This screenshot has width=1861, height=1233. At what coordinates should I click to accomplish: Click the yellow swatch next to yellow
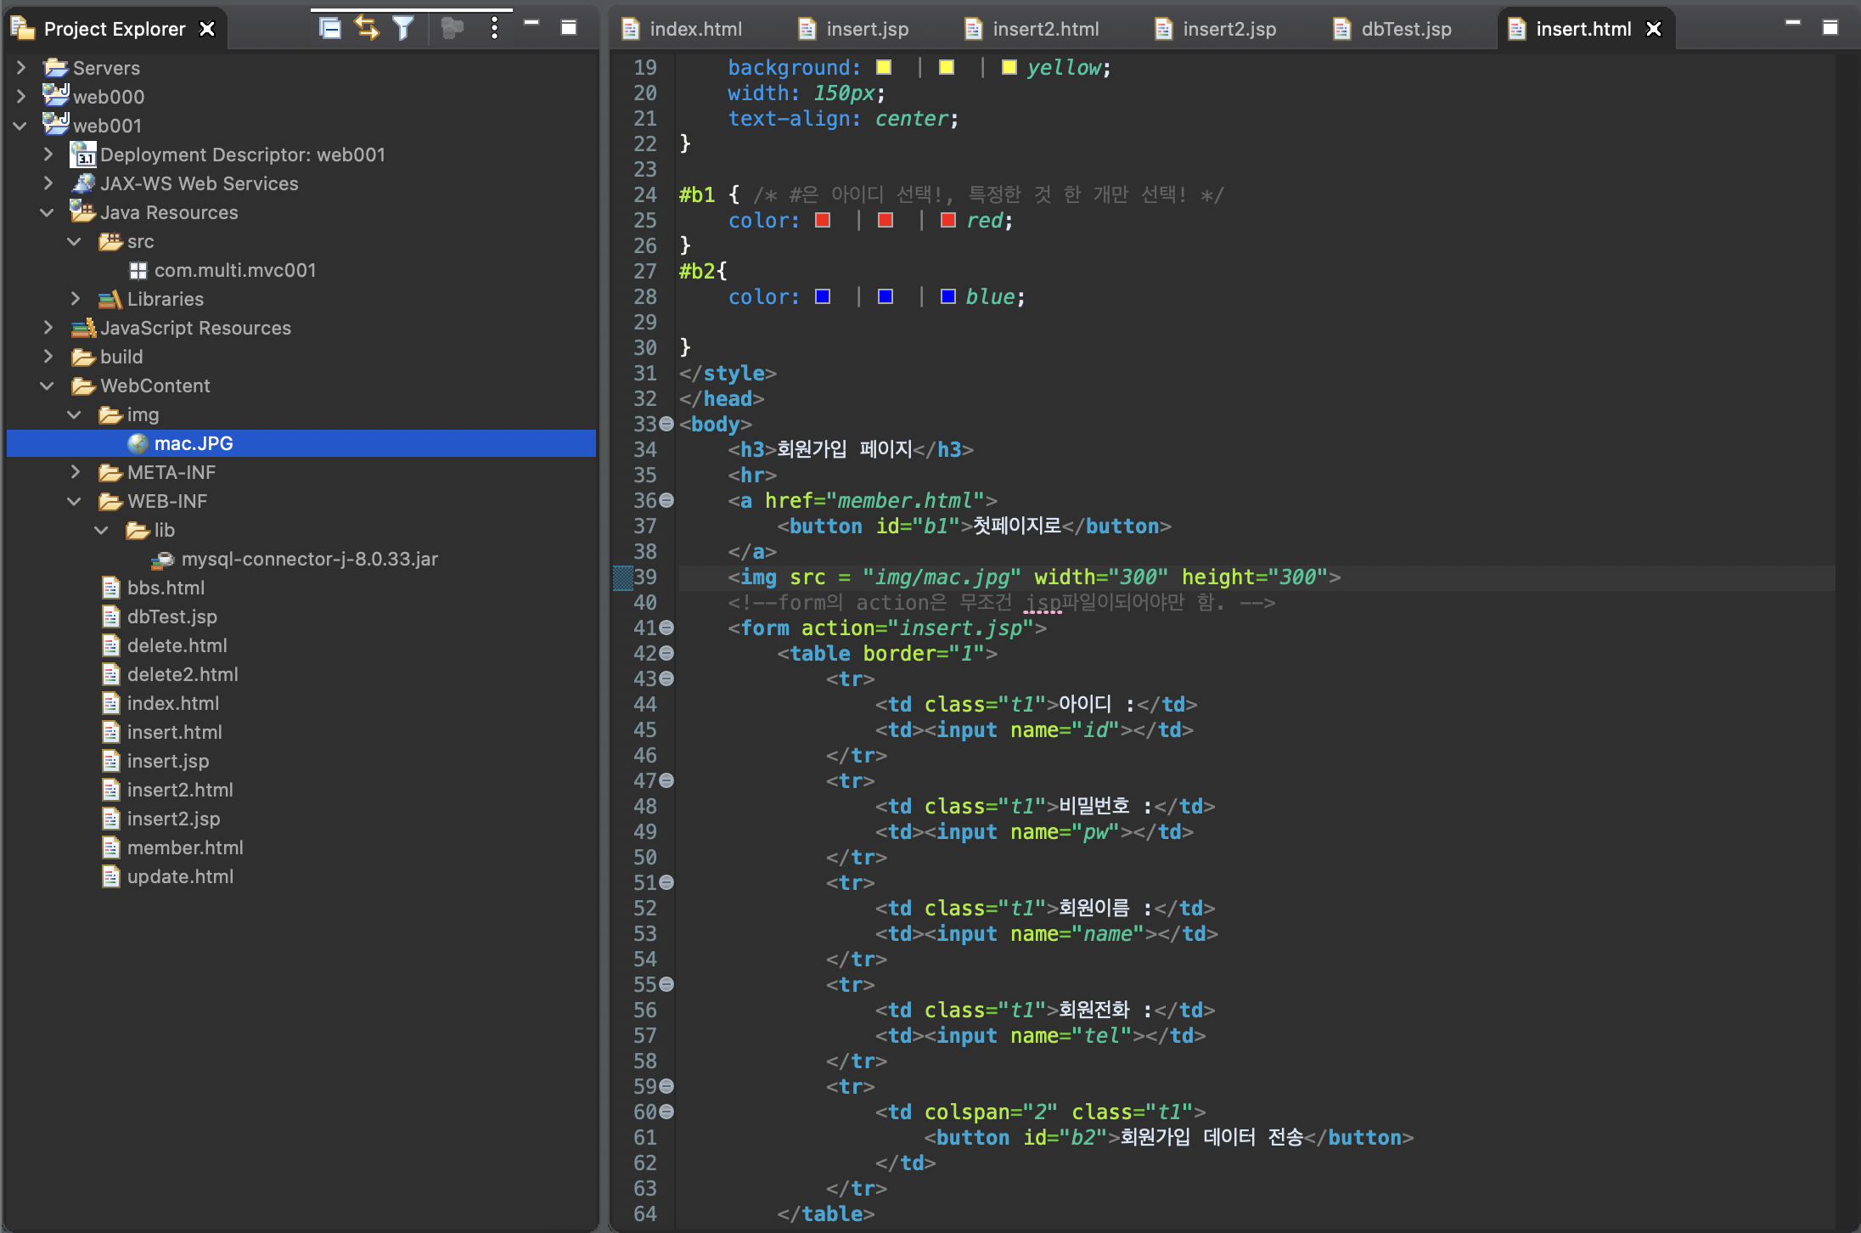pos(1009,68)
